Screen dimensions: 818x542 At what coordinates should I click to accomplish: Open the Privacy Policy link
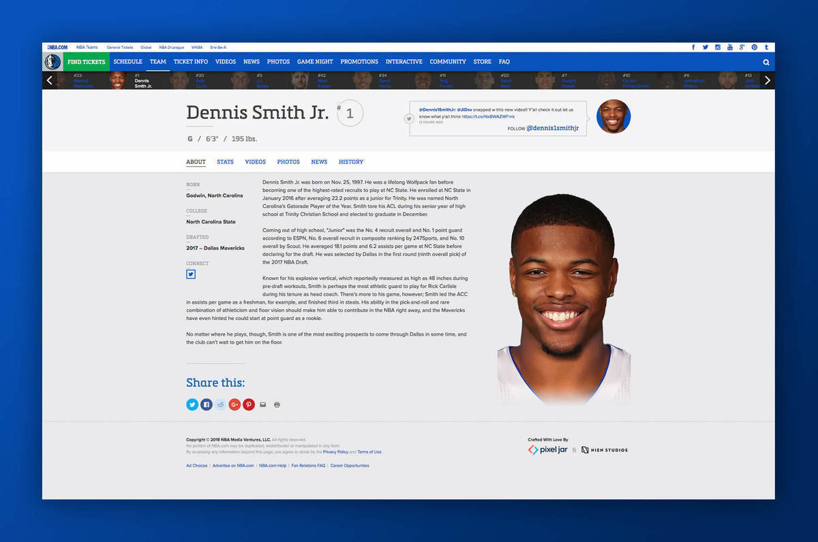(x=335, y=451)
